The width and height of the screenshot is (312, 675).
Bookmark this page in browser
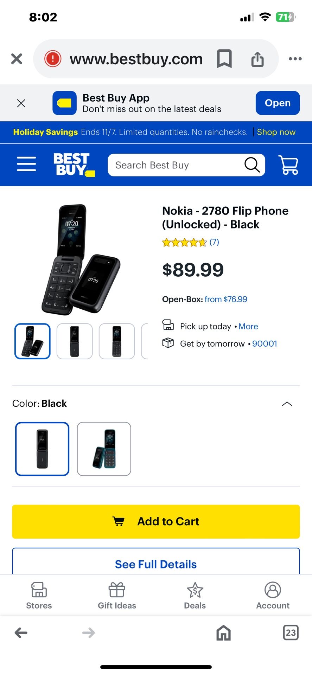tap(224, 59)
